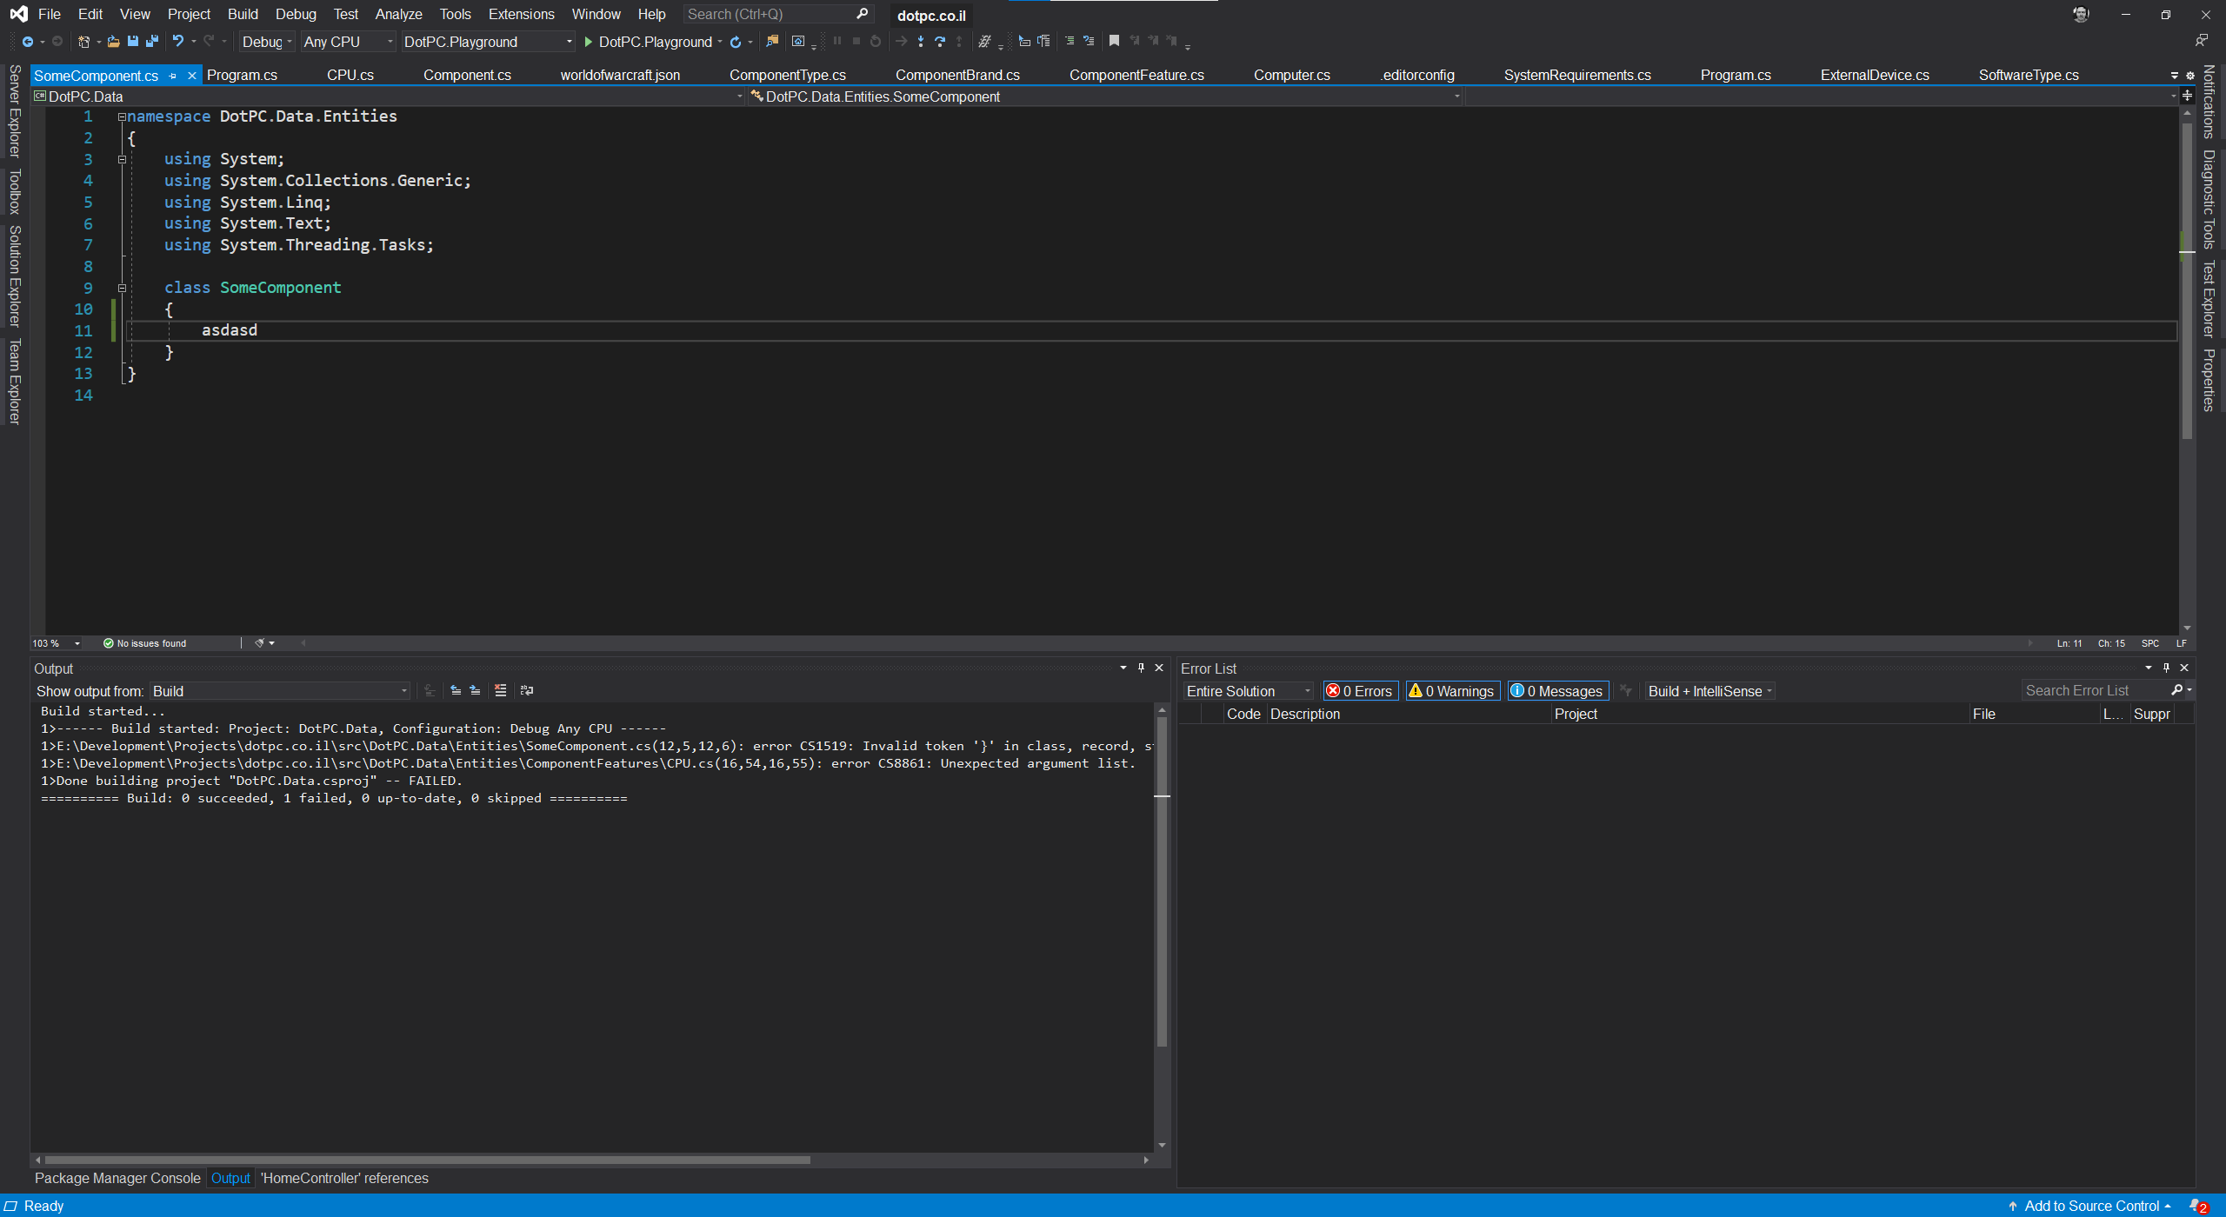Go to previous message in Output toolbar
2226x1217 pixels.
[x=456, y=690]
